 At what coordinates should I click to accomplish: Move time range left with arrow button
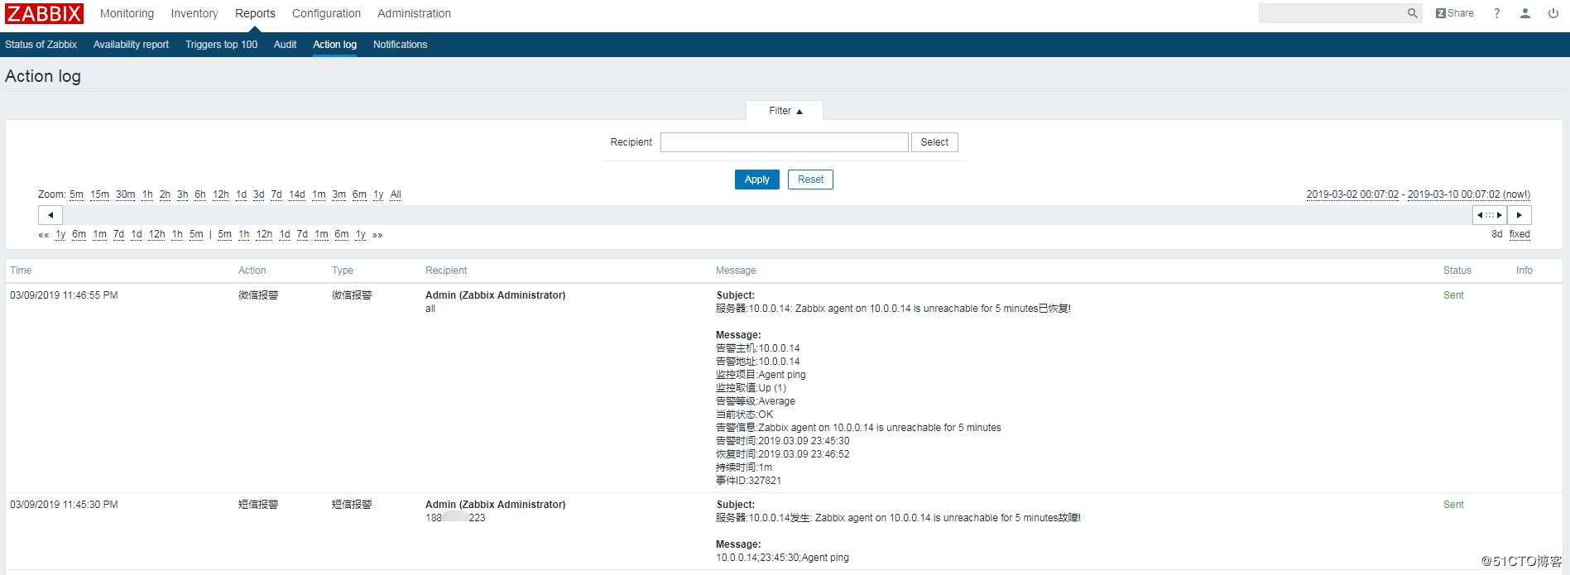point(50,215)
